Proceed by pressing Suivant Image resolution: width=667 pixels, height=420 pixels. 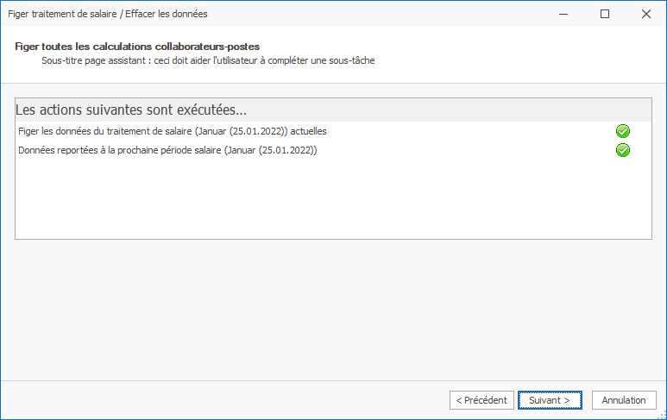click(550, 400)
